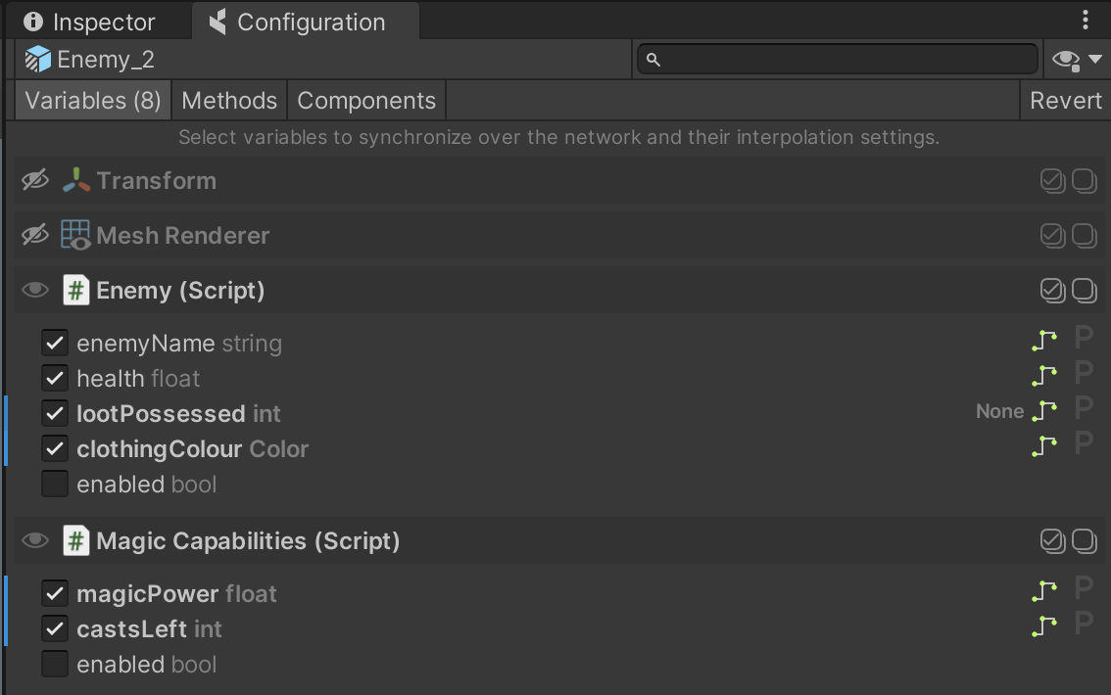
Task: Uncheck the castsLeft int checkbox
Action: [55, 629]
